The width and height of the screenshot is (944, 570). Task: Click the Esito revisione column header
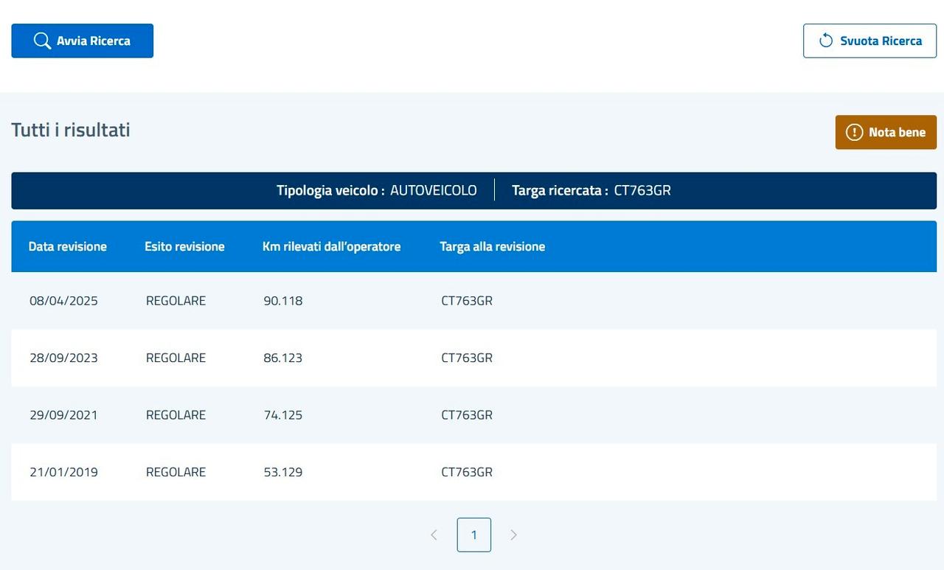184,246
